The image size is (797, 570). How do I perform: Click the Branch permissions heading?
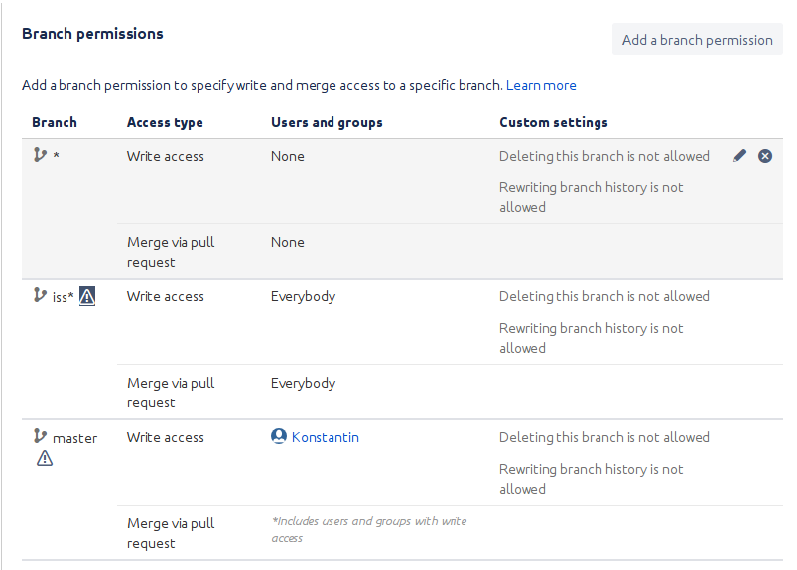92,34
